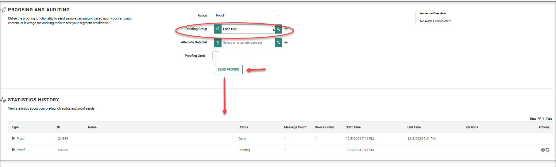
Task: Add a new proofing group with plus icon
Action: (x=286, y=29)
